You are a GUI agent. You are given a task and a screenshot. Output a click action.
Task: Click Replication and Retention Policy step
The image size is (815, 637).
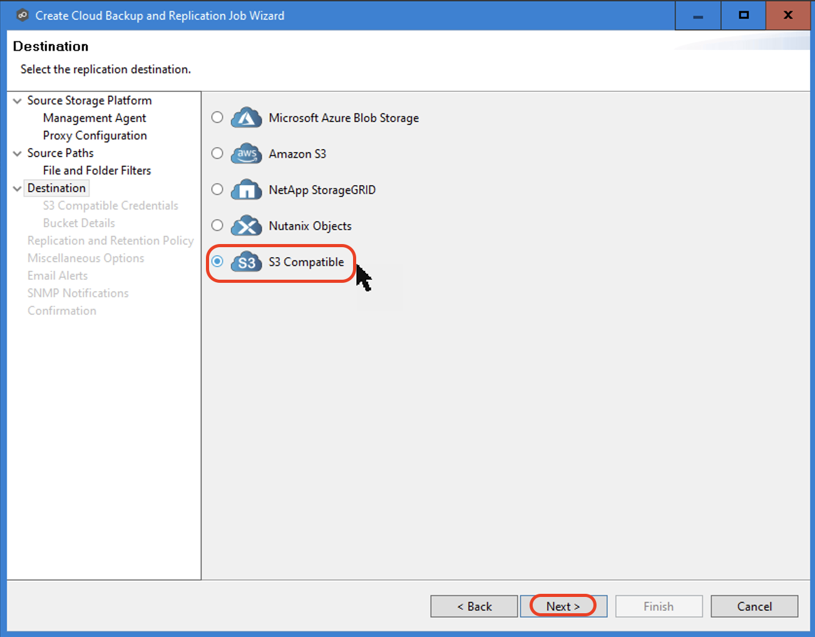(x=111, y=240)
